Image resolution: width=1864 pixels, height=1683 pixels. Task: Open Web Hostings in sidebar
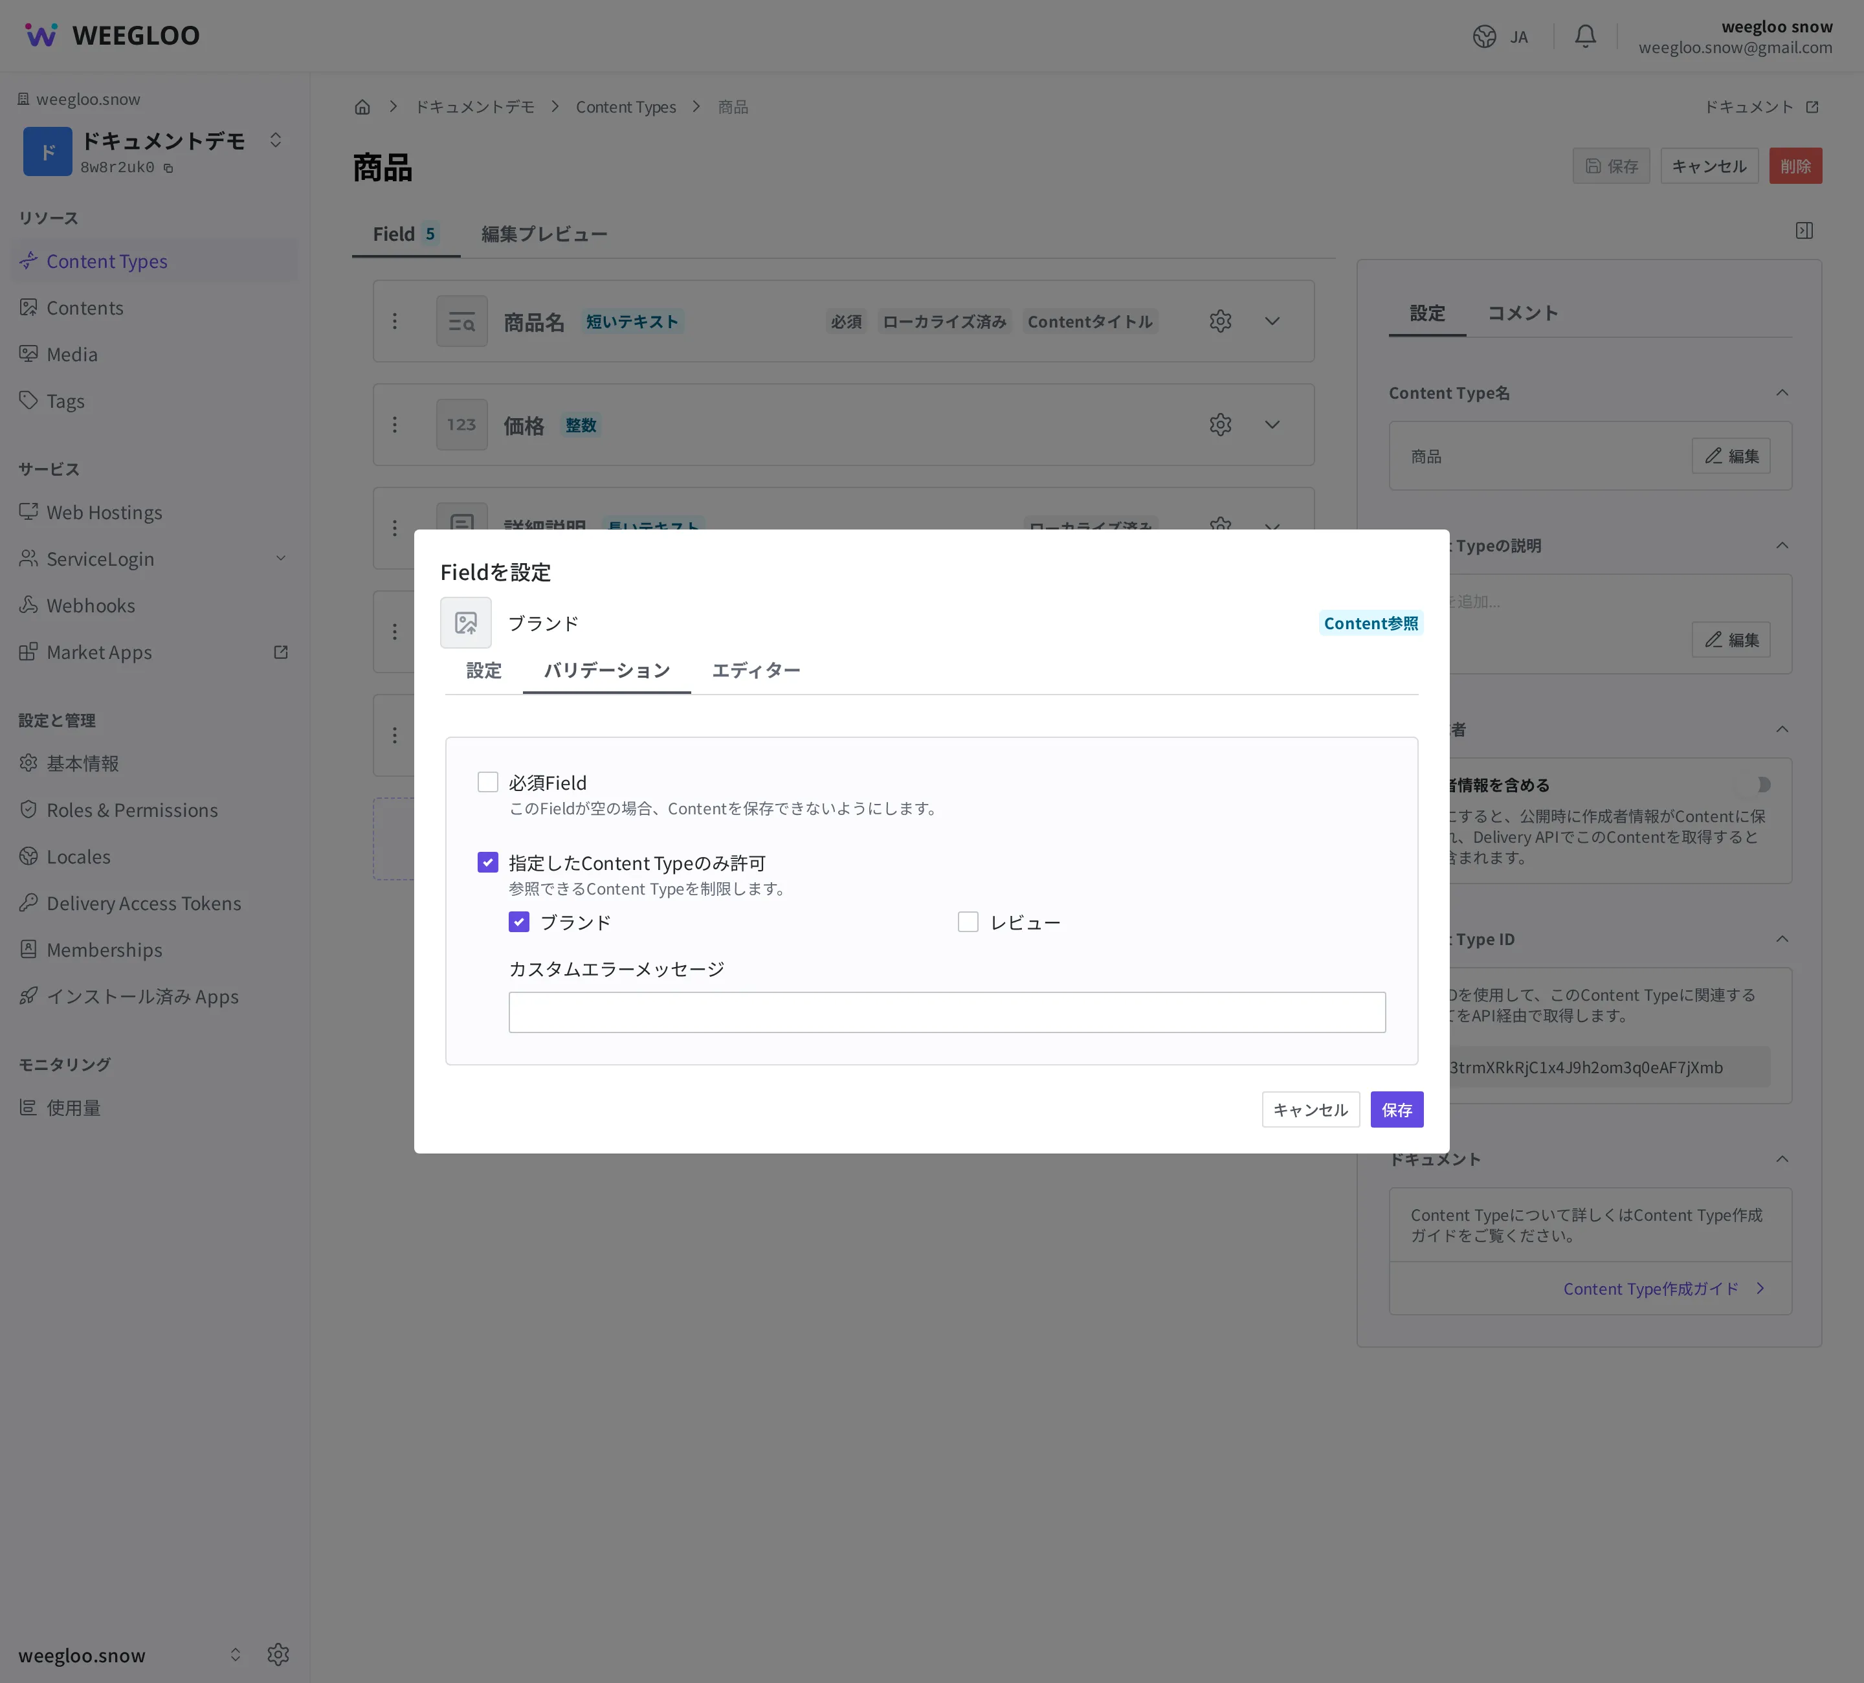[x=155, y=512]
